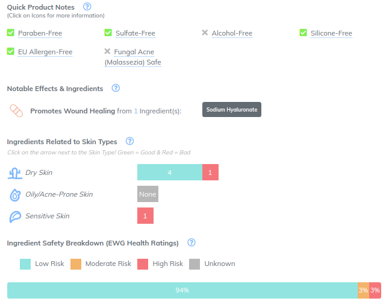Expand Sensitive Skin red bar showing 1

click(145, 216)
